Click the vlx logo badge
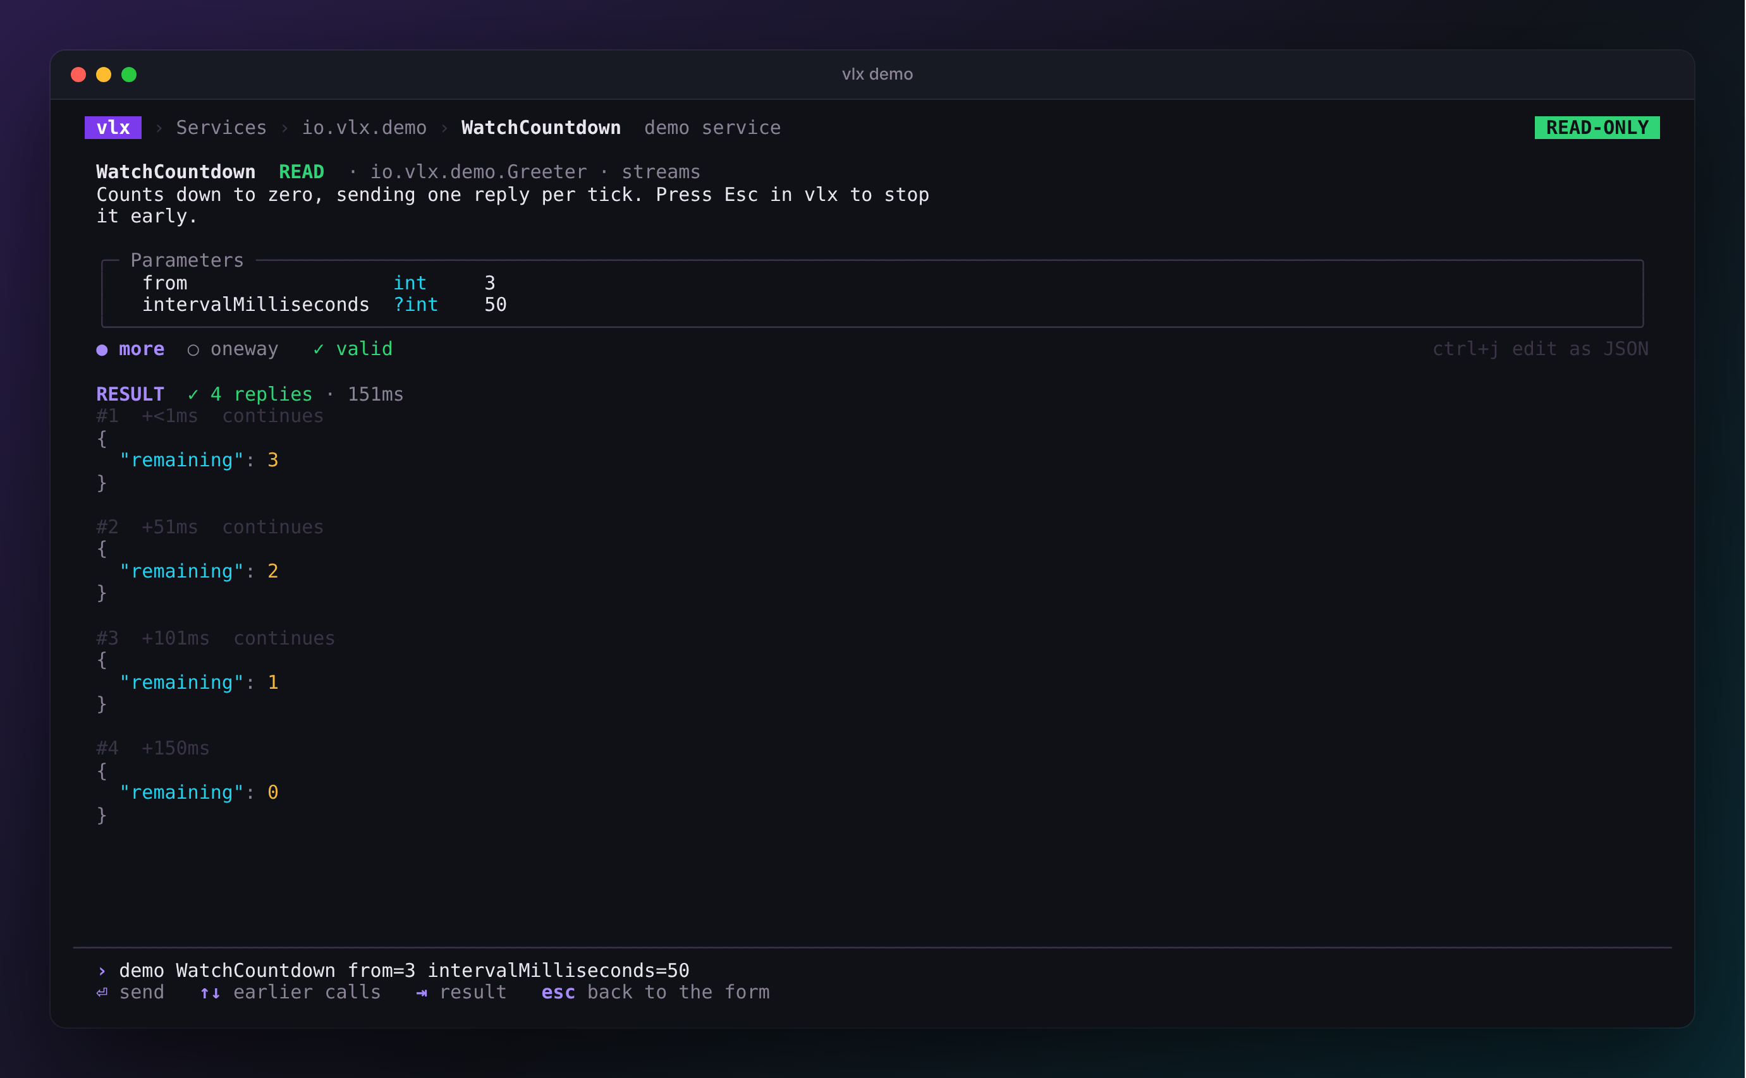 [113, 128]
